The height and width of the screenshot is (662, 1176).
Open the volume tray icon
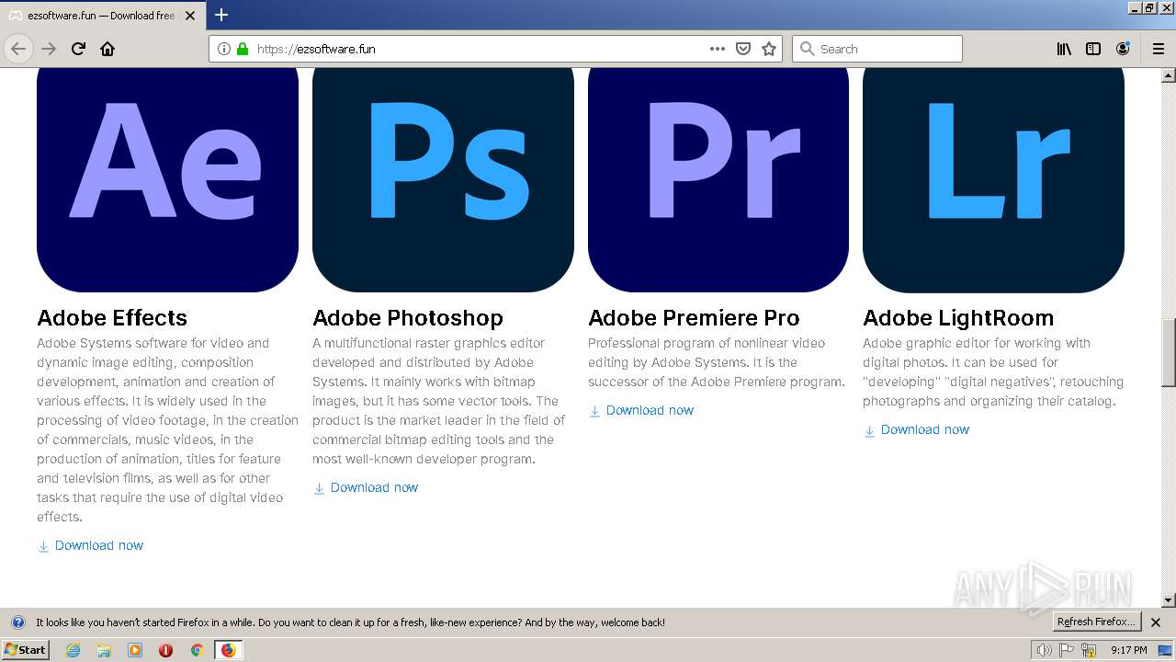pos(1045,650)
